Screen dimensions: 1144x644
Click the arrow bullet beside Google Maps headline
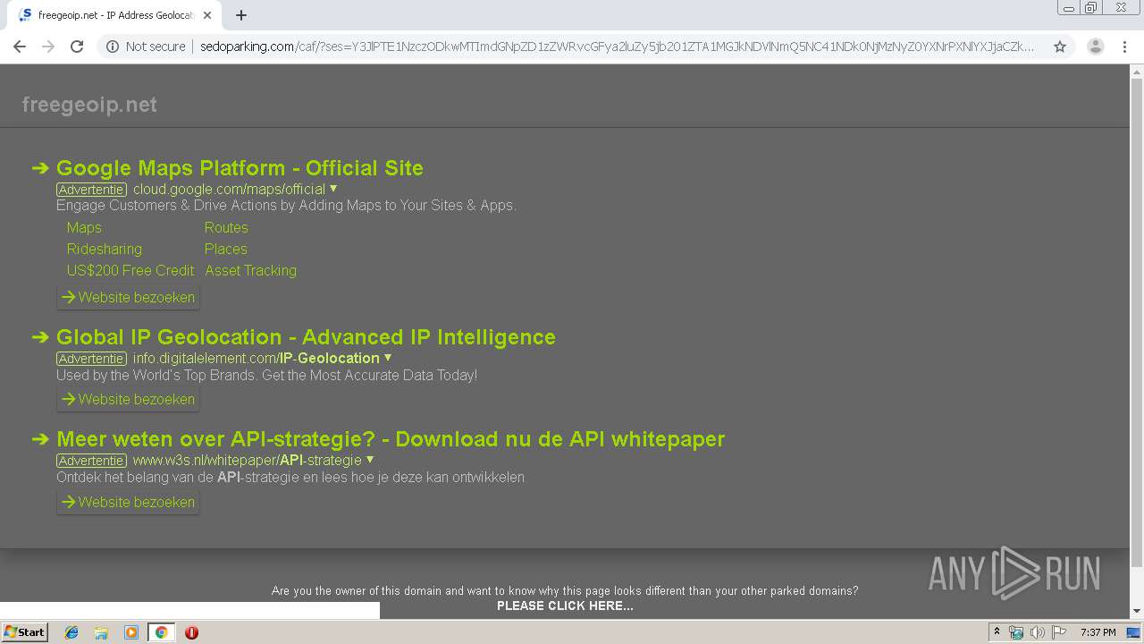(40, 168)
